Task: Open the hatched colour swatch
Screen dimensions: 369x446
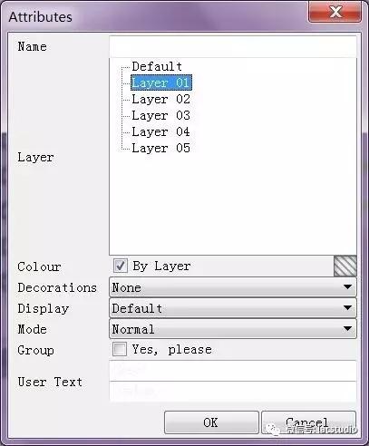Action: (x=345, y=266)
